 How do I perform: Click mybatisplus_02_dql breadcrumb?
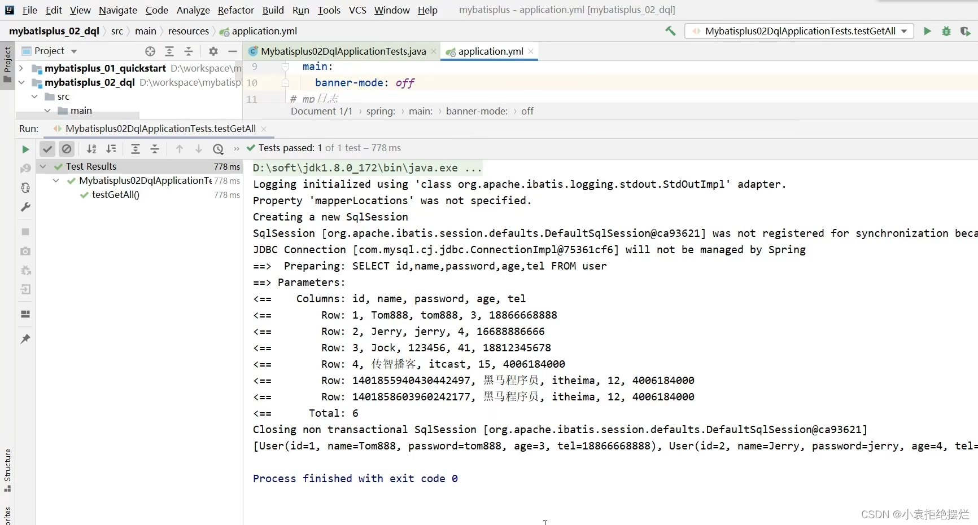[x=54, y=31]
